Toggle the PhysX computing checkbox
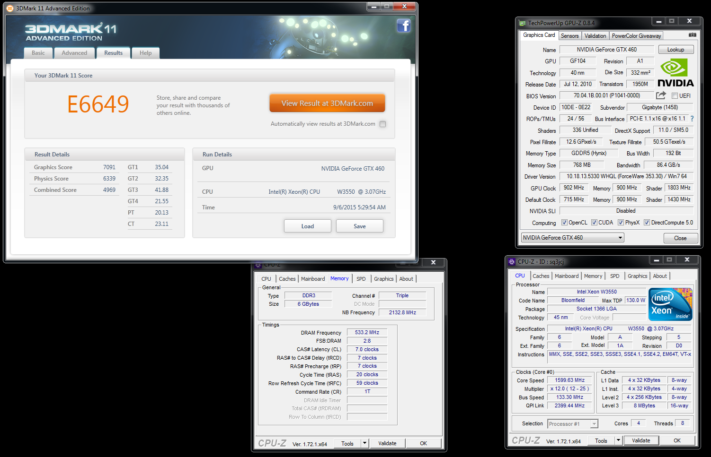 click(x=621, y=223)
